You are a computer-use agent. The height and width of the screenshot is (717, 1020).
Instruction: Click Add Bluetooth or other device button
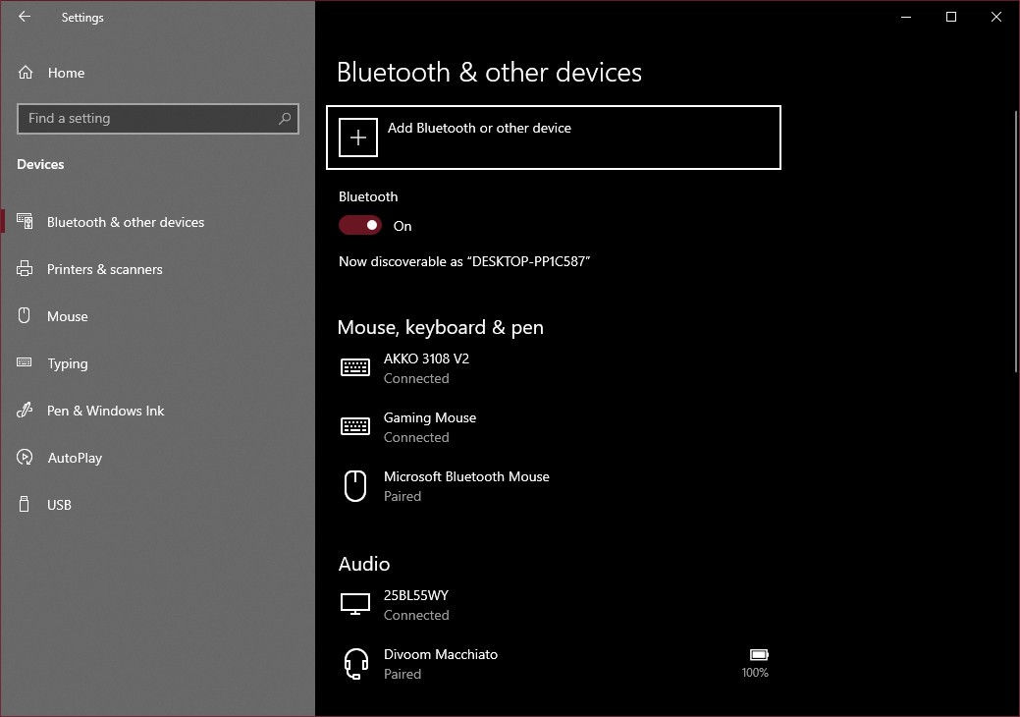click(x=554, y=138)
